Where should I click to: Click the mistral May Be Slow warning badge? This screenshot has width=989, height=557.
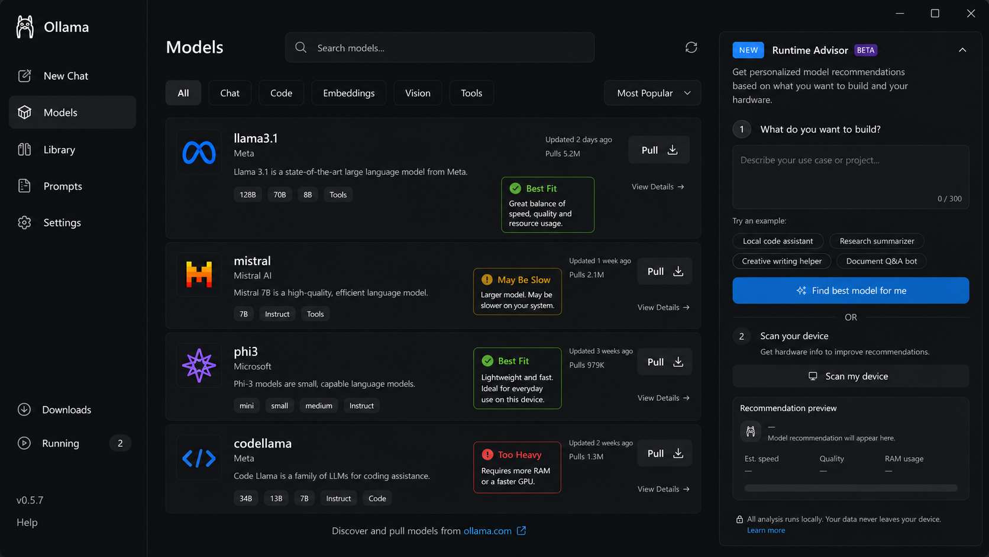pyautogui.click(x=518, y=292)
